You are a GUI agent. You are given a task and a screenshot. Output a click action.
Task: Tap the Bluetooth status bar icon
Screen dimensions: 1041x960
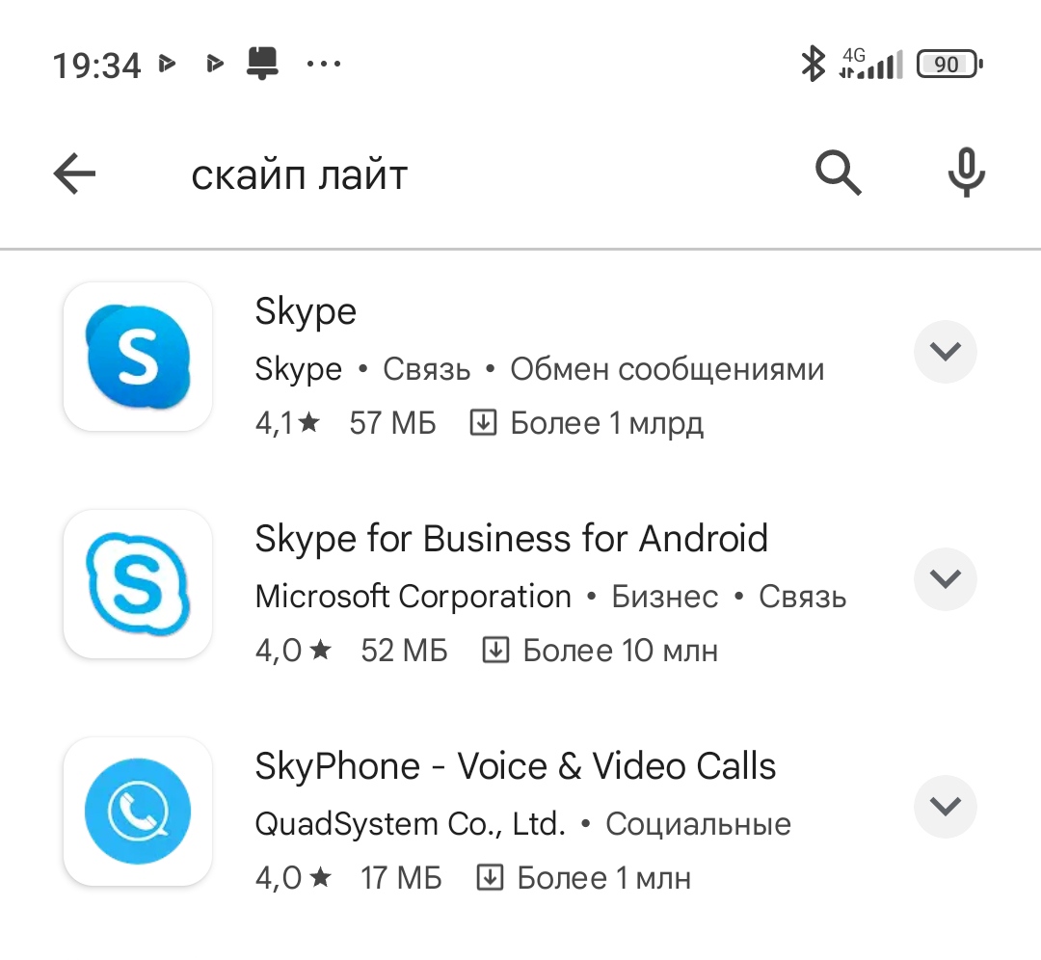pos(814,65)
